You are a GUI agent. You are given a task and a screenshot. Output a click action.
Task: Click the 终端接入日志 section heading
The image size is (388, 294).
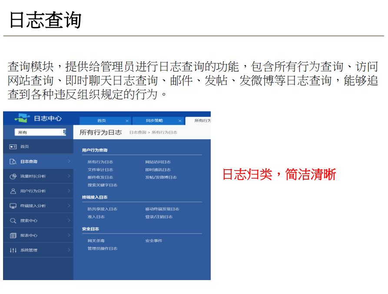pyautogui.click(x=95, y=197)
